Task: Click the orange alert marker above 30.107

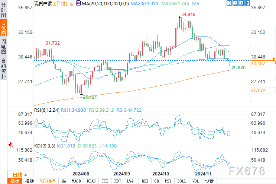Action: pos(274,59)
